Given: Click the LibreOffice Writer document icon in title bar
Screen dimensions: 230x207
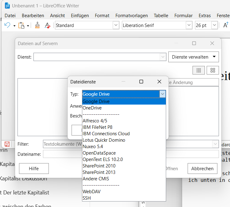Looking at the screenshot, I should (7, 6).
